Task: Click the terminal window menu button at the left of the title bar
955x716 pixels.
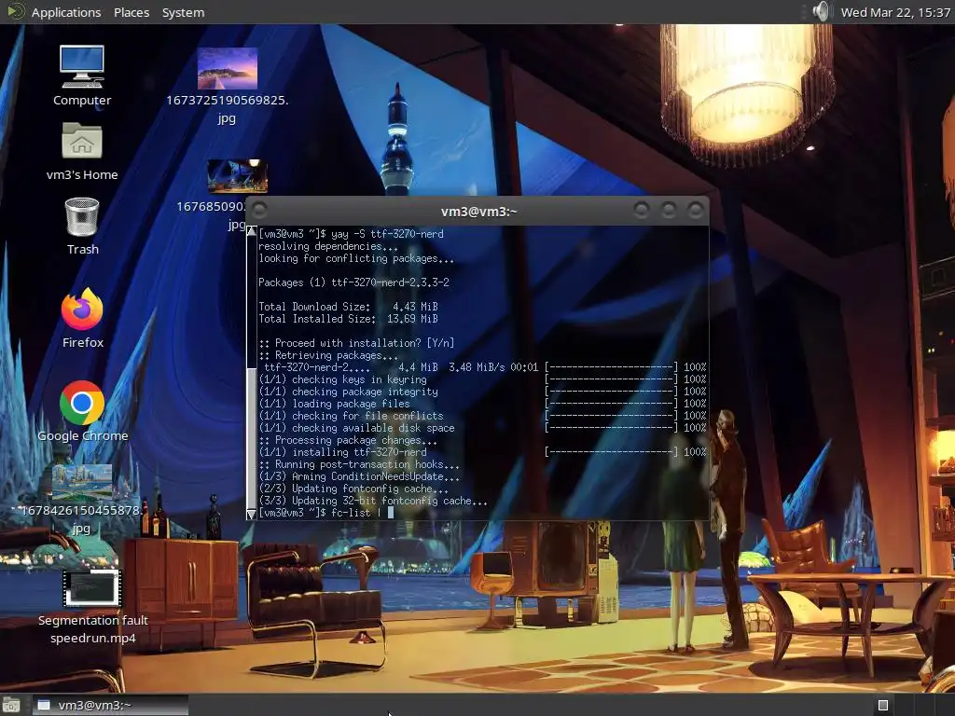Action: coord(259,210)
